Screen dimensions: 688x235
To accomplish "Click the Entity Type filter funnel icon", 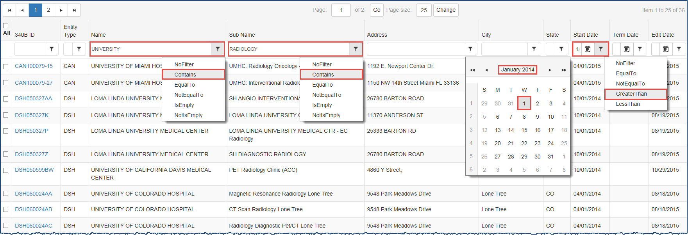I will [x=79, y=49].
